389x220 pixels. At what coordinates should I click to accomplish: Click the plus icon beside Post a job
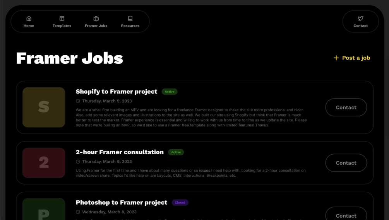pyautogui.click(x=336, y=58)
